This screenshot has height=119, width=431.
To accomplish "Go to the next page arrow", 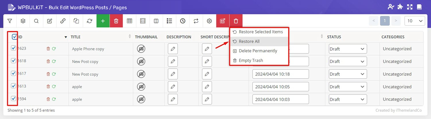I will (396, 21).
